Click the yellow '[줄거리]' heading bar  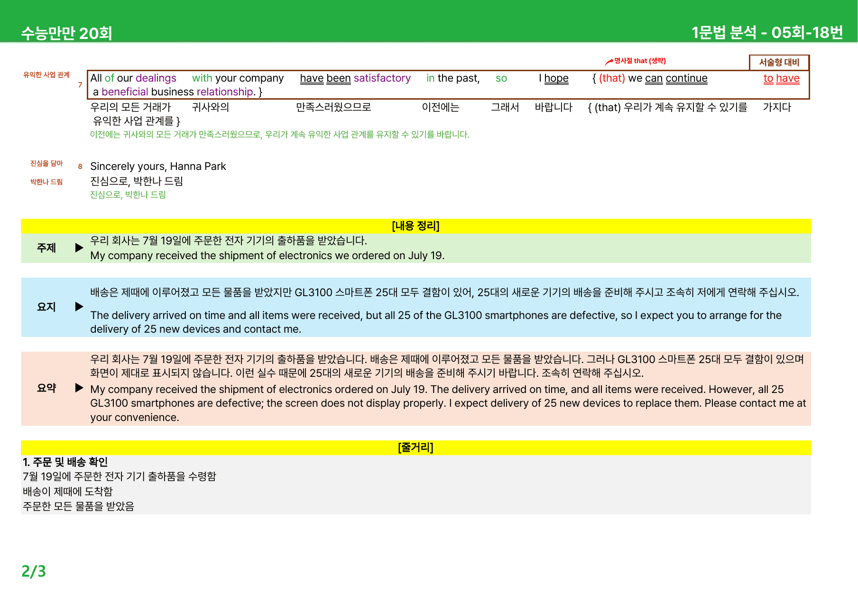(416, 448)
